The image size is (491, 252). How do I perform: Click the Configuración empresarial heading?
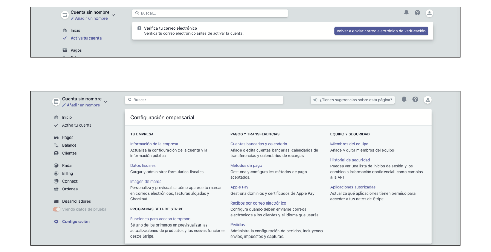pyautogui.click(x=162, y=118)
